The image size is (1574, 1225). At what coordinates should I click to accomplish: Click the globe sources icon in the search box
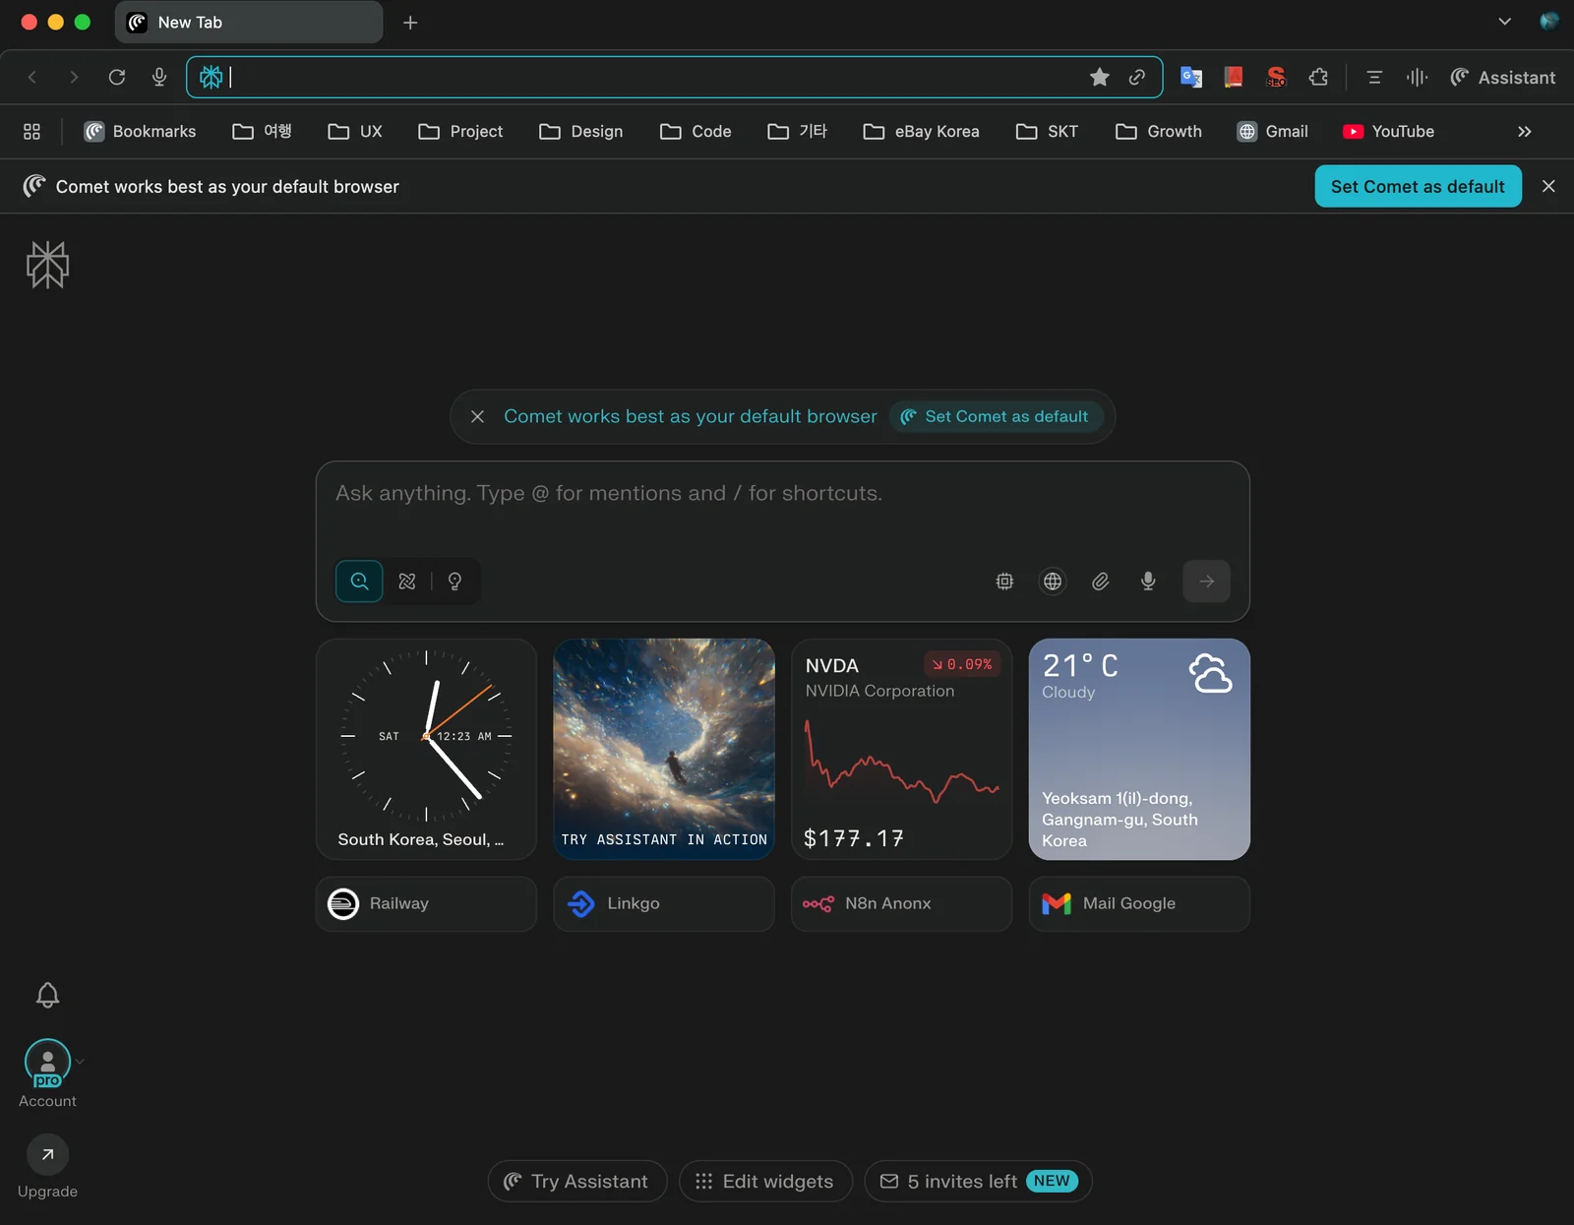(1052, 582)
